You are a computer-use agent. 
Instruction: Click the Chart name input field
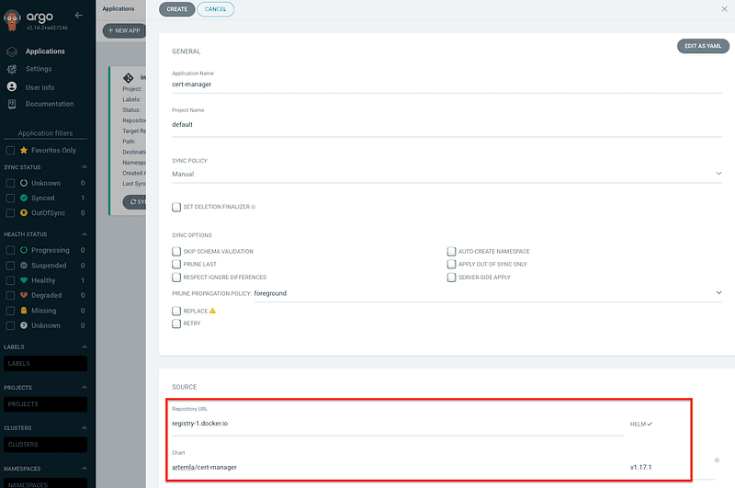[398, 468]
